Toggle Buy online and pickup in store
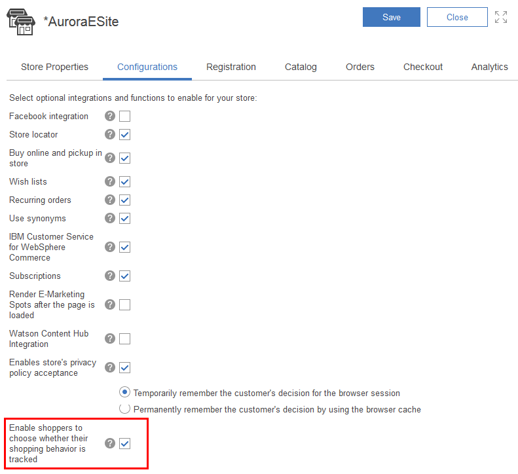518x474 pixels. [x=124, y=158]
